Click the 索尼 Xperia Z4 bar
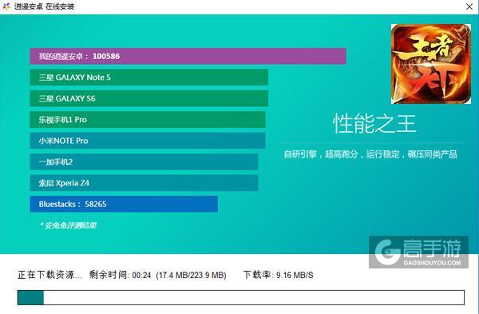The image size is (479, 314). [144, 183]
